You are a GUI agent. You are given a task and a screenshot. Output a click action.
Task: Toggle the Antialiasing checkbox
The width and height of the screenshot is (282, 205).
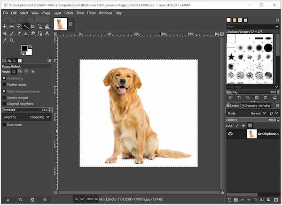pos(4,78)
